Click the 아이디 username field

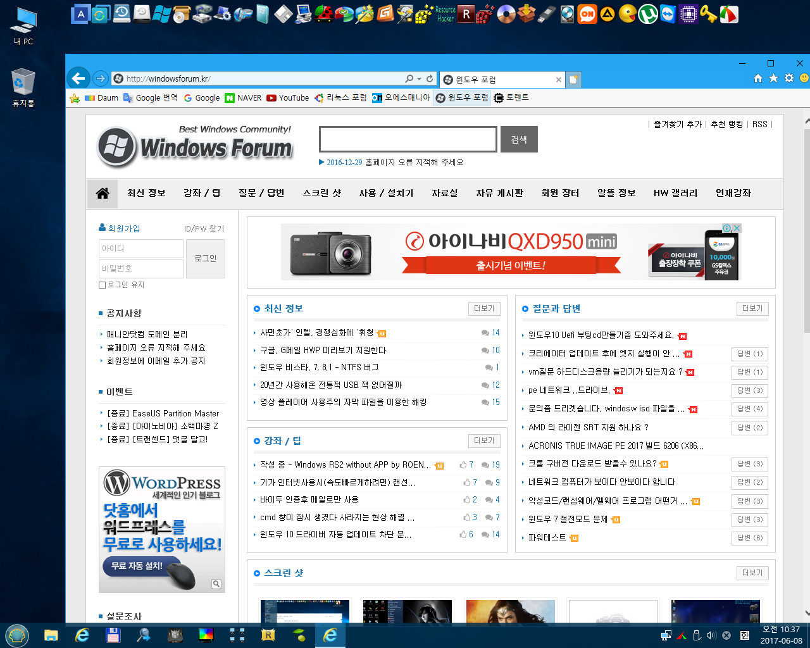pos(141,249)
